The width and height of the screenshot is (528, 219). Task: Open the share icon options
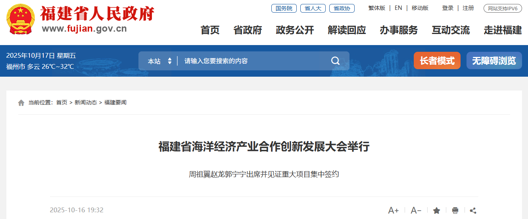(x=473, y=210)
